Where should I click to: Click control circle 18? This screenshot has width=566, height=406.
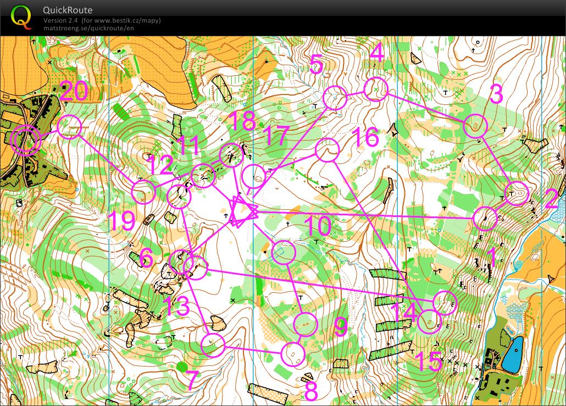(x=231, y=155)
